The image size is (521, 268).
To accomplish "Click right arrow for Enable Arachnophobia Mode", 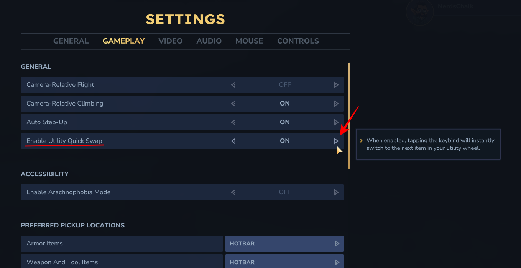I will click(x=336, y=192).
